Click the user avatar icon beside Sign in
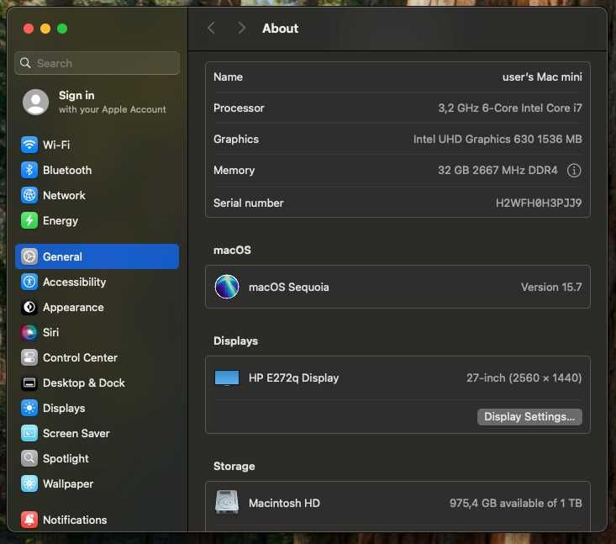The image size is (616, 544). pos(36,102)
